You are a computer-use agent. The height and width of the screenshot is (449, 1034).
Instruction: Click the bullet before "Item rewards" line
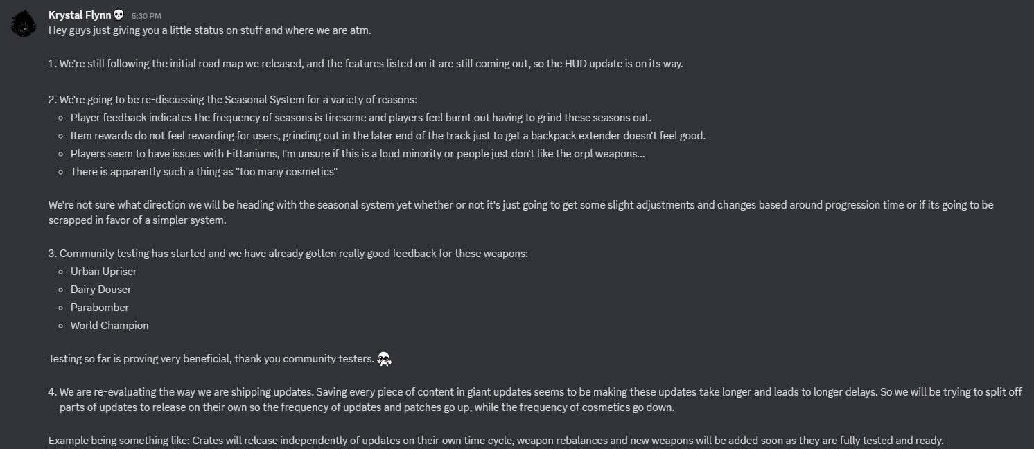click(62, 136)
